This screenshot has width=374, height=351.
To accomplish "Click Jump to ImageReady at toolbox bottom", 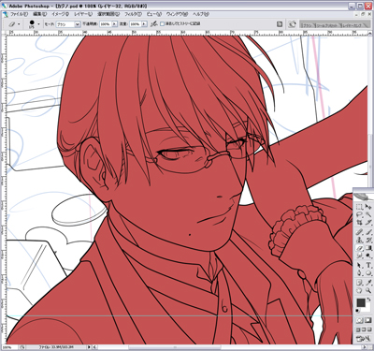I will tap(364, 338).
